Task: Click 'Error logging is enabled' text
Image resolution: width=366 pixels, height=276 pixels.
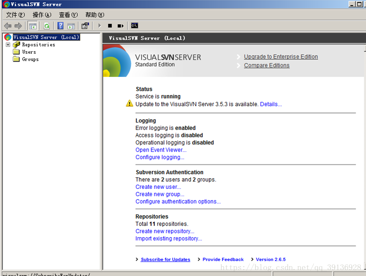Action: pyautogui.click(x=166, y=128)
